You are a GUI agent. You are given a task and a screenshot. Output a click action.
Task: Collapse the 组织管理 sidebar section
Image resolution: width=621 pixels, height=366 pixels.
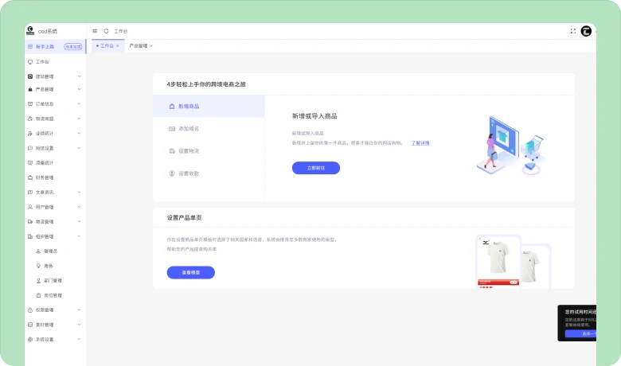click(x=79, y=236)
